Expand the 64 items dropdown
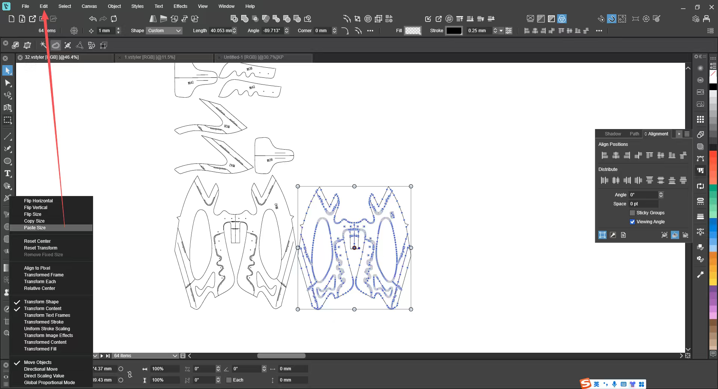 click(x=175, y=356)
